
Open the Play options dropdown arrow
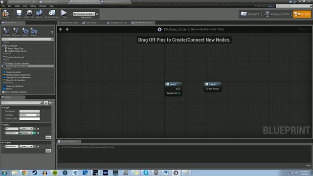coord(70,14)
